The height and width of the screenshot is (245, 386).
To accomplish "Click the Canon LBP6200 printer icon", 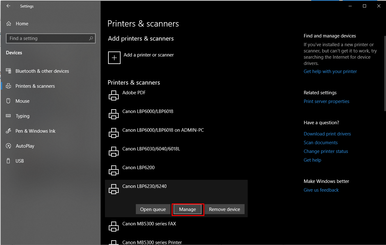I will [114, 170].
